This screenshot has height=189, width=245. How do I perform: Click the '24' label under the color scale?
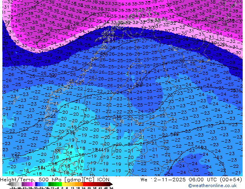(x=83, y=188)
